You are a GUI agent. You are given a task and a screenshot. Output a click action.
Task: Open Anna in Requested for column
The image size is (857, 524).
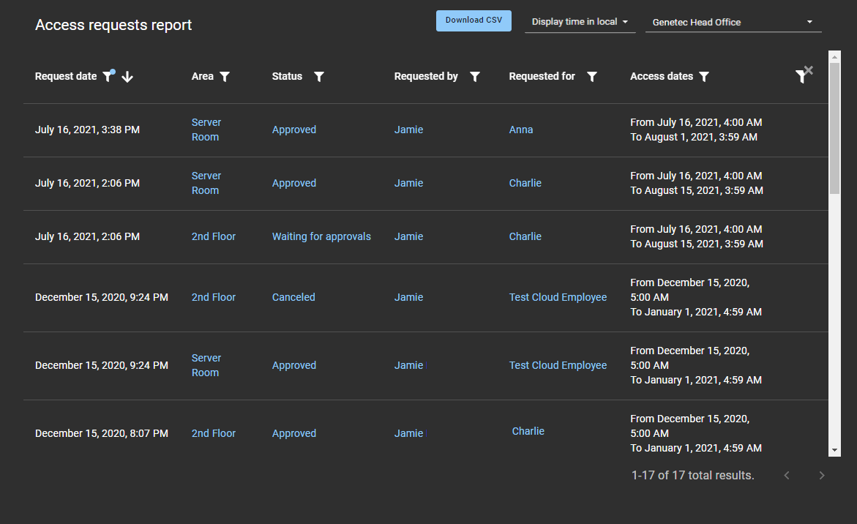pos(521,130)
